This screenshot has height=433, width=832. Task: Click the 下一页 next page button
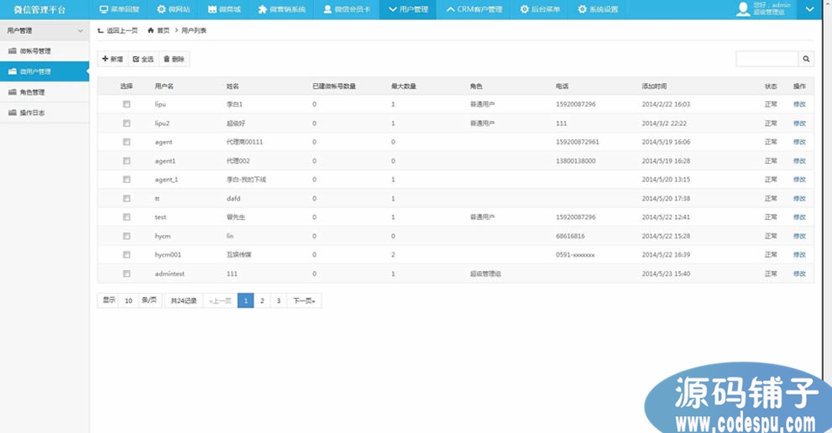pos(304,300)
